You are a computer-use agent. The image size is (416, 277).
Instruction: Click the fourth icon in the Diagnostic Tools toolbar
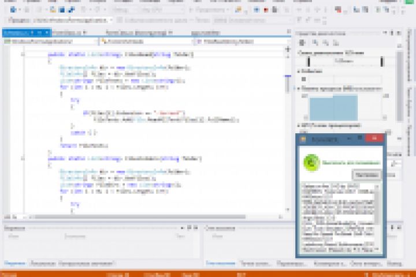click(x=336, y=43)
